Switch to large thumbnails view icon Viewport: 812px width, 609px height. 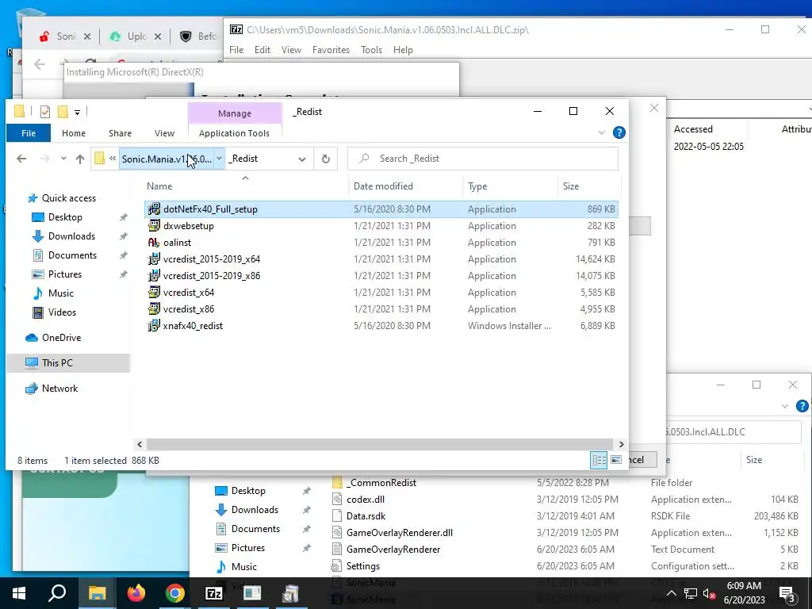coord(615,460)
